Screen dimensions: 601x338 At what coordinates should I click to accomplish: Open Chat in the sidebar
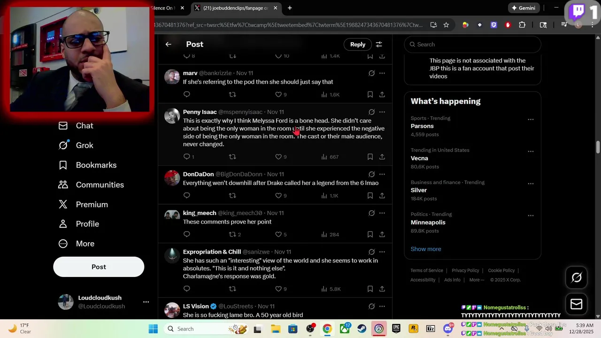(76, 126)
